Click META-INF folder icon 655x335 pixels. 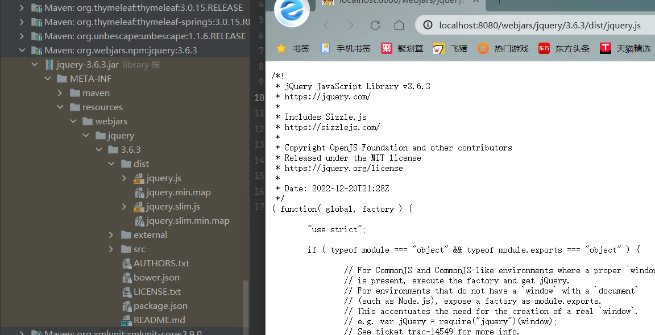point(62,79)
